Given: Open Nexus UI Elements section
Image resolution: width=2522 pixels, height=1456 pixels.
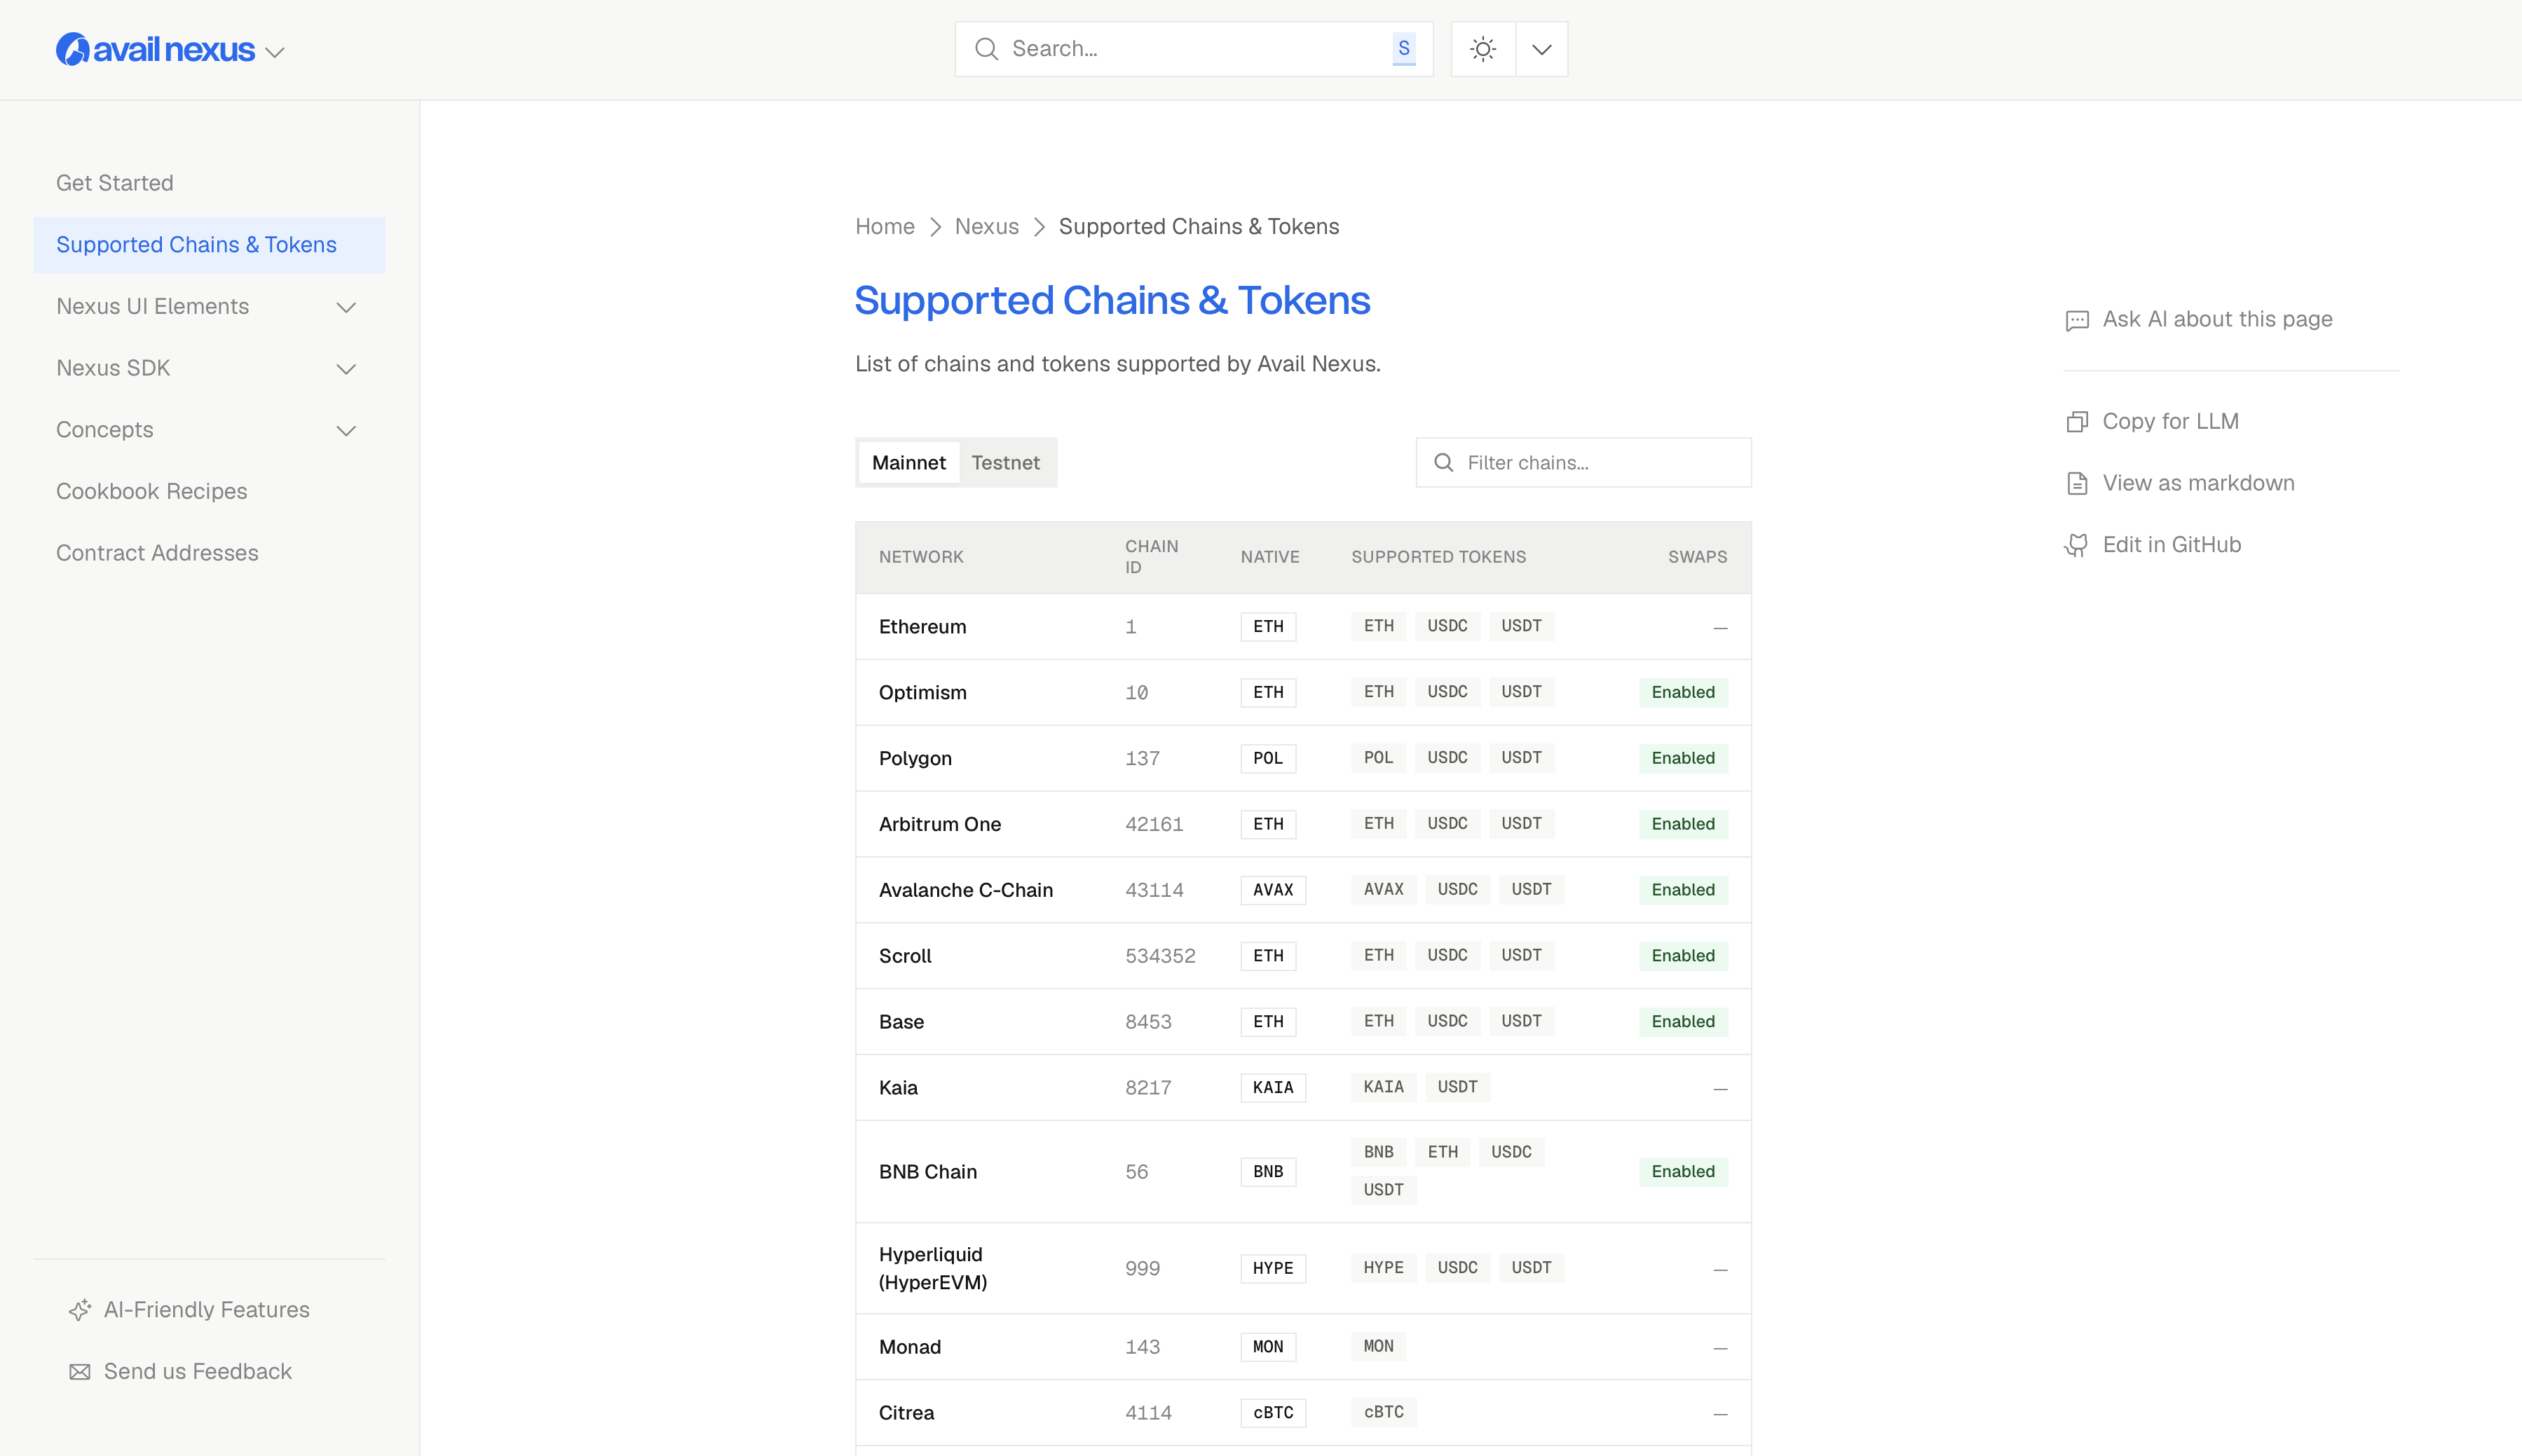Looking at the screenshot, I should pos(152,307).
